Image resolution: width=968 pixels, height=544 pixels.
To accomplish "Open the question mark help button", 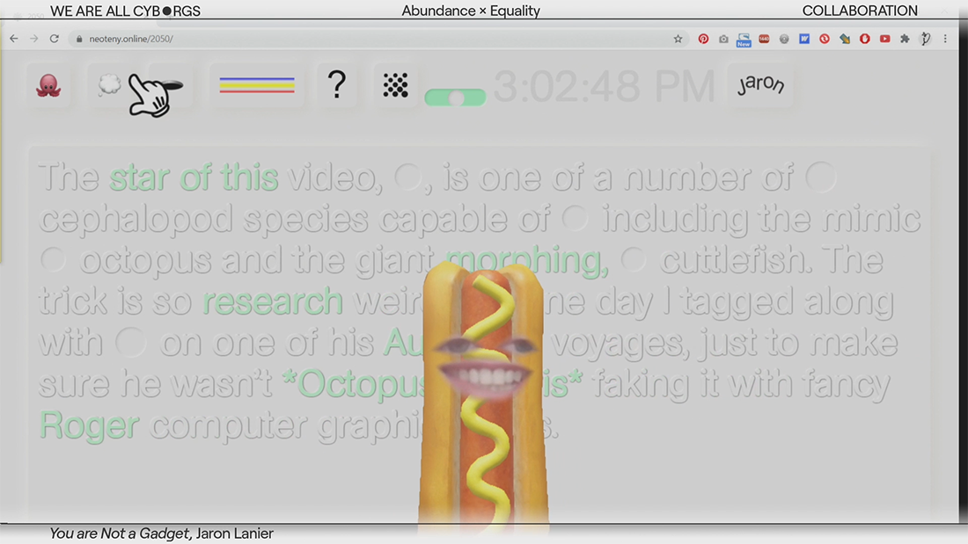I will click(336, 85).
